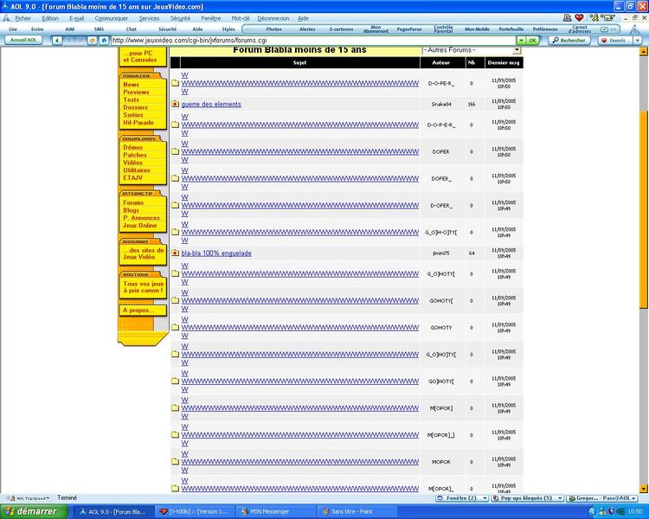Open the Ecrire toolbar item
649x519 pixels.
(37, 29)
